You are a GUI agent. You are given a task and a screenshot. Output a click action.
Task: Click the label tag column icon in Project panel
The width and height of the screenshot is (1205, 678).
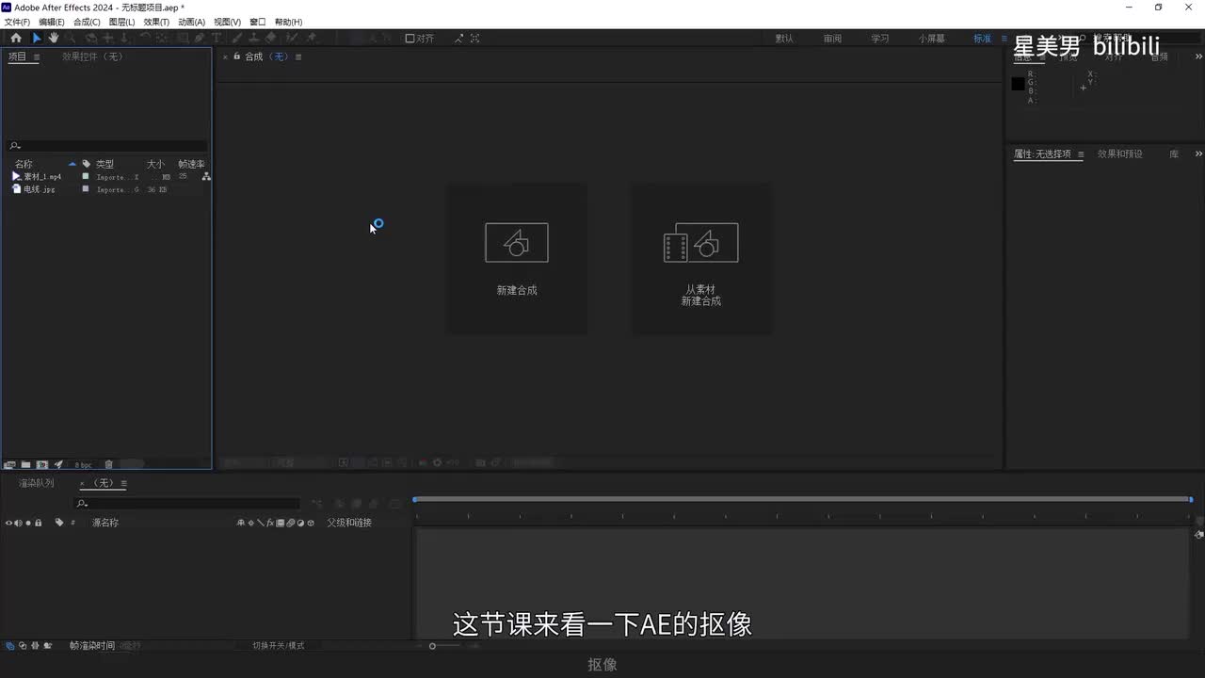87,164
